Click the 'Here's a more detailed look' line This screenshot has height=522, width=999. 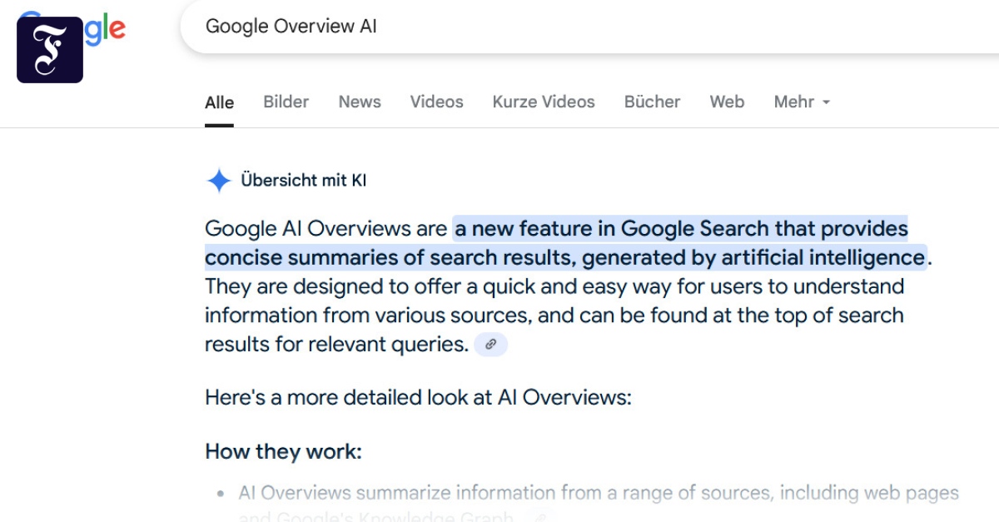[418, 397]
